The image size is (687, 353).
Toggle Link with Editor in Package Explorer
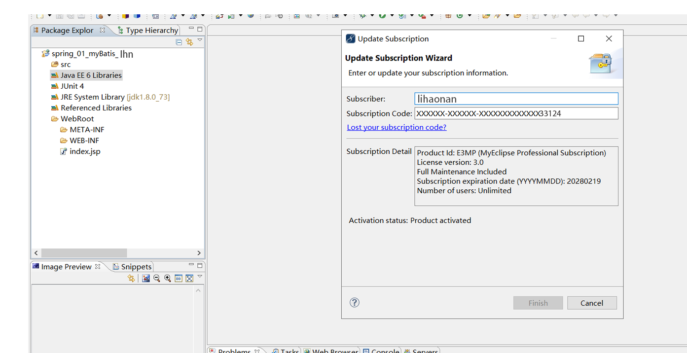point(189,42)
